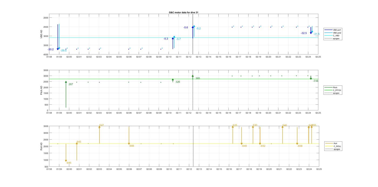Click the '-32.5' VBD value label
The width and height of the screenshot is (378, 187).
304,33
